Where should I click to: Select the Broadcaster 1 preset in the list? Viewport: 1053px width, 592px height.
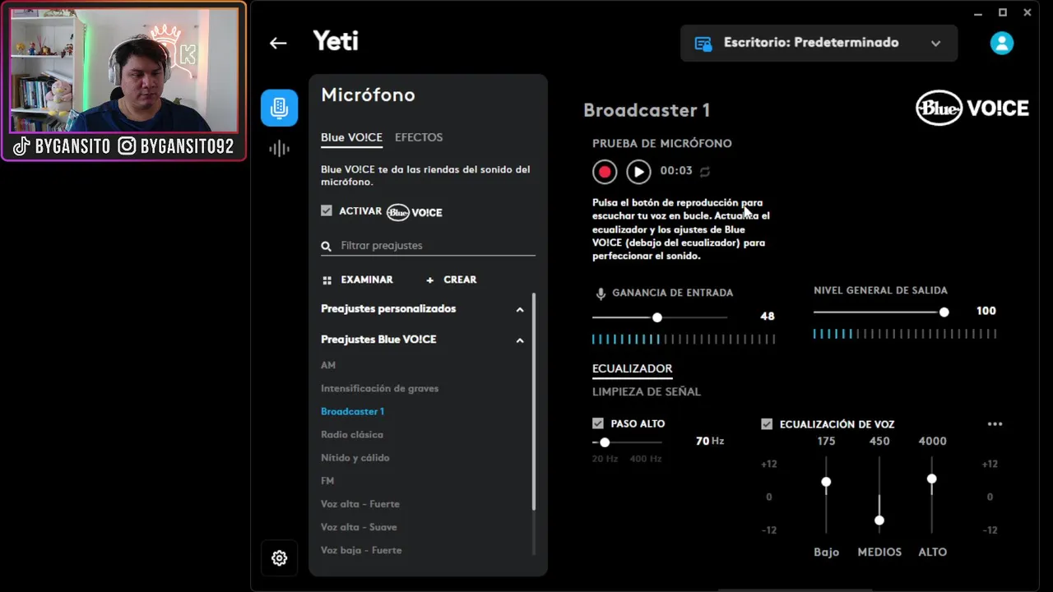(352, 411)
